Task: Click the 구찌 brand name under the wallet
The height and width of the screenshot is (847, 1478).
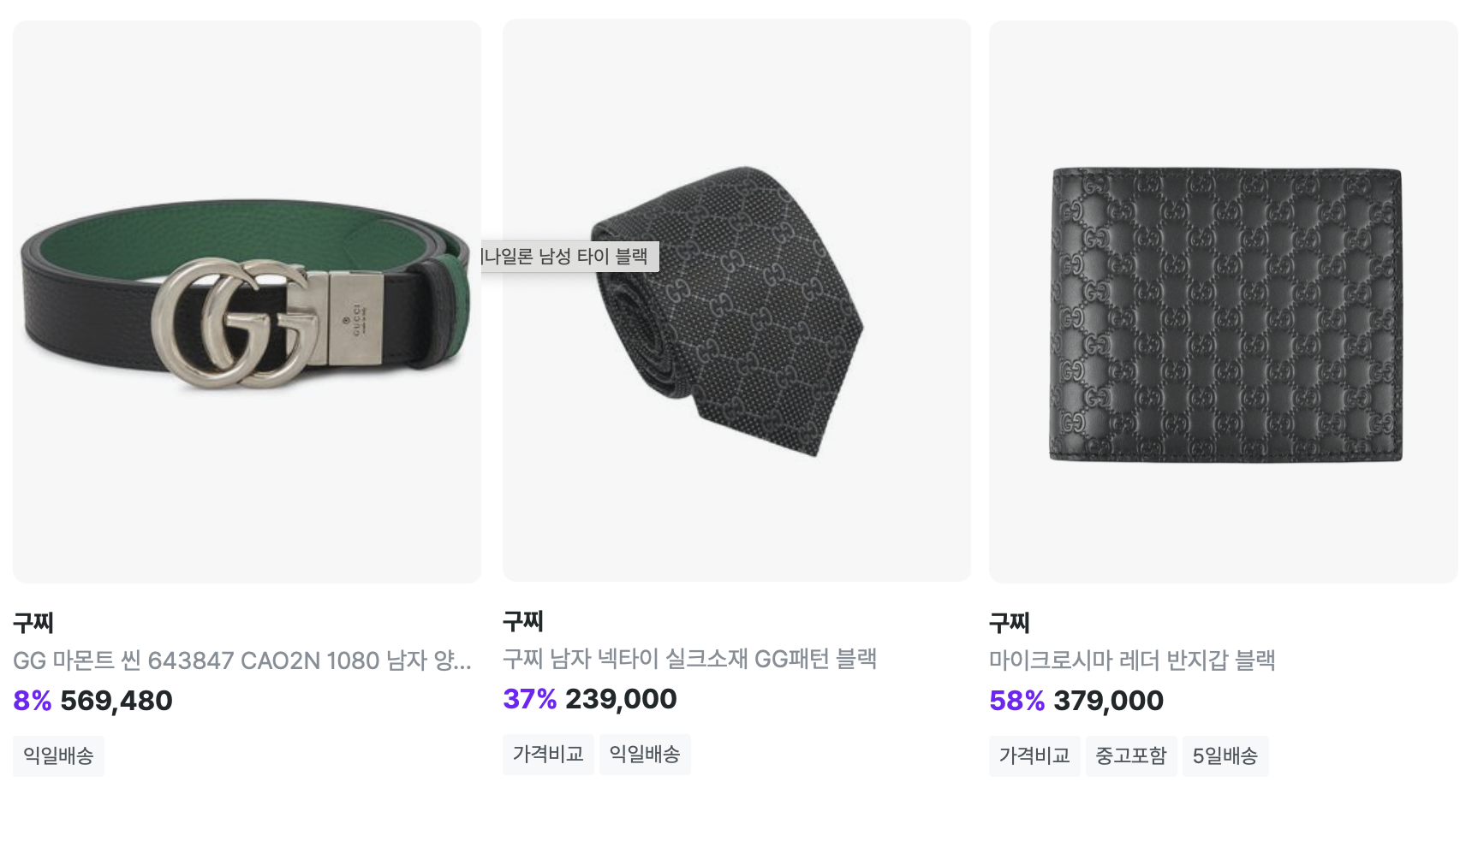Action: 1010,623
